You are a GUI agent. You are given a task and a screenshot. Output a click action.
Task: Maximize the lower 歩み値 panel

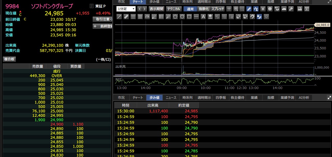click(x=329, y=98)
